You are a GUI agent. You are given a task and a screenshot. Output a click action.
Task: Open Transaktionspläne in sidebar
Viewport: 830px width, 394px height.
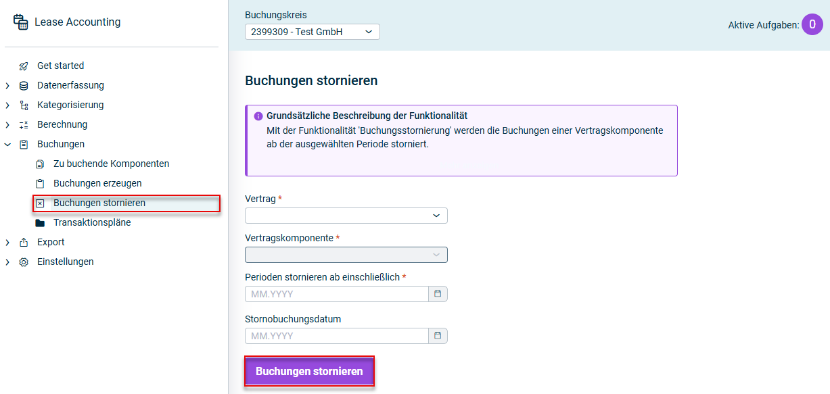click(x=92, y=222)
